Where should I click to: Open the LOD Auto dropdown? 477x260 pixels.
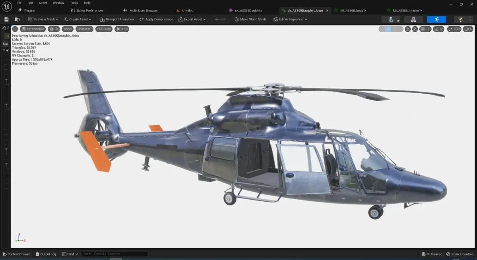[104, 29]
